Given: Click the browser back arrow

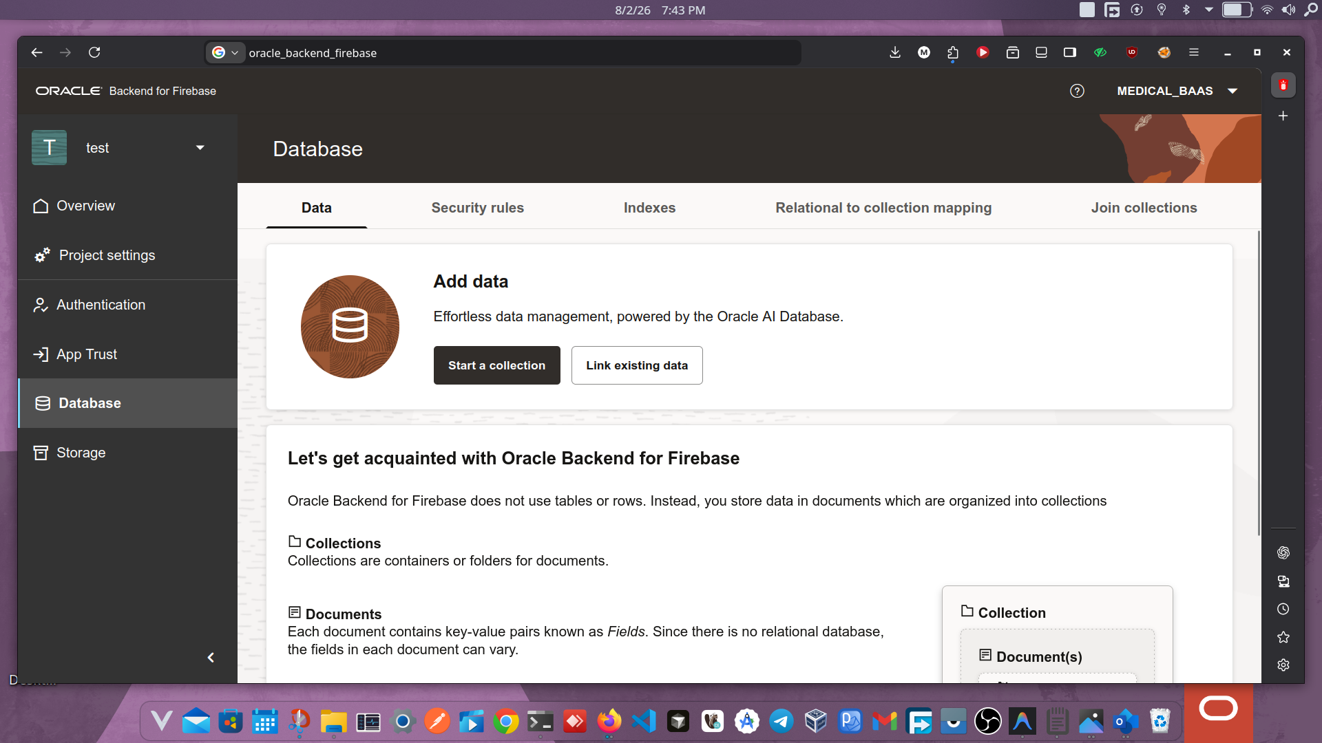Looking at the screenshot, I should coord(37,52).
